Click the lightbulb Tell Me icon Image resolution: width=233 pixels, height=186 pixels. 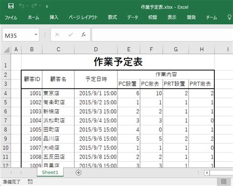click(230, 17)
